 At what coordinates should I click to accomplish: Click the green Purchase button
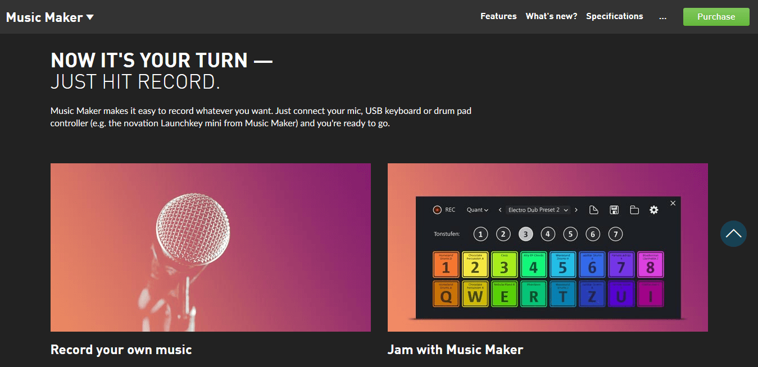click(x=716, y=17)
